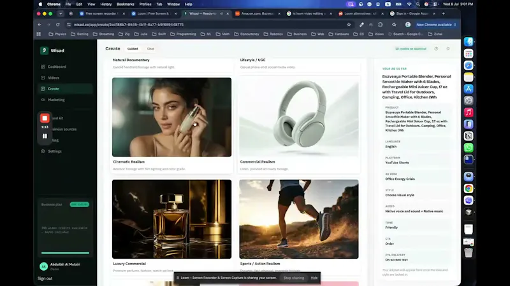Open the Videos section in sidebar

tap(53, 78)
